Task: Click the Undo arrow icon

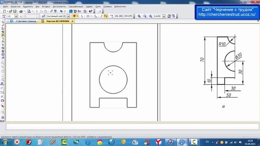Action: [61, 11]
